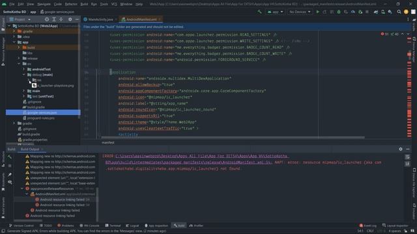The width and height of the screenshot is (417, 234).
Task: Click the editor tabs more-options icon
Action: coord(408,19)
